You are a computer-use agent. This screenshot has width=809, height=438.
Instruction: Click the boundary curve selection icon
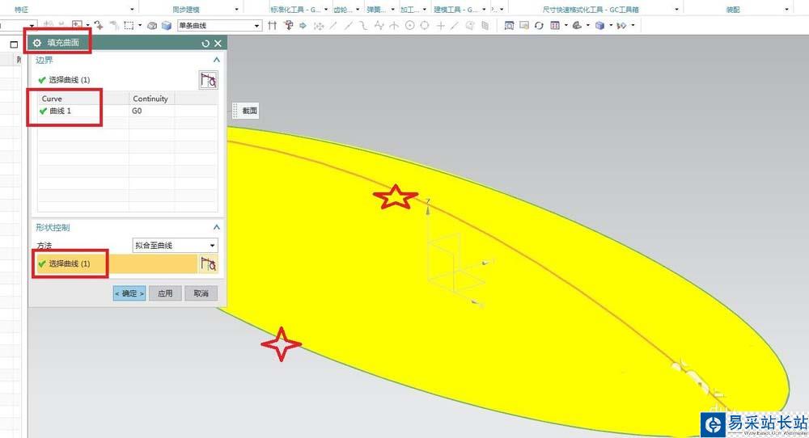[x=208, y=80]
